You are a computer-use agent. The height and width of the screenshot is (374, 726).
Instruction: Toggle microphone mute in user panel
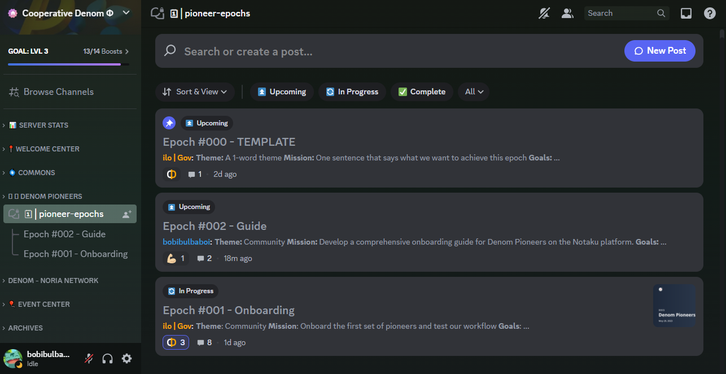(x=89, y=358)
